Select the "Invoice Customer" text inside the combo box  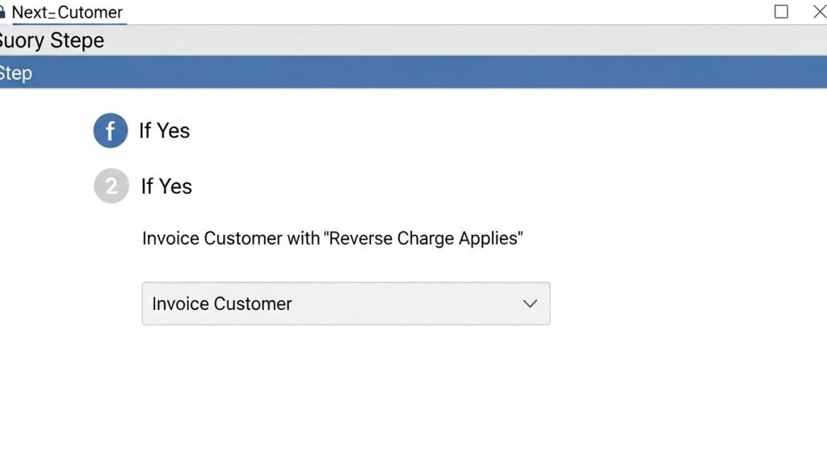tap(221, 304)
